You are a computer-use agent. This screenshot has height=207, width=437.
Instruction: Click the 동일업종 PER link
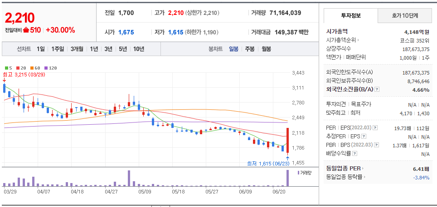tap(343, 169)
